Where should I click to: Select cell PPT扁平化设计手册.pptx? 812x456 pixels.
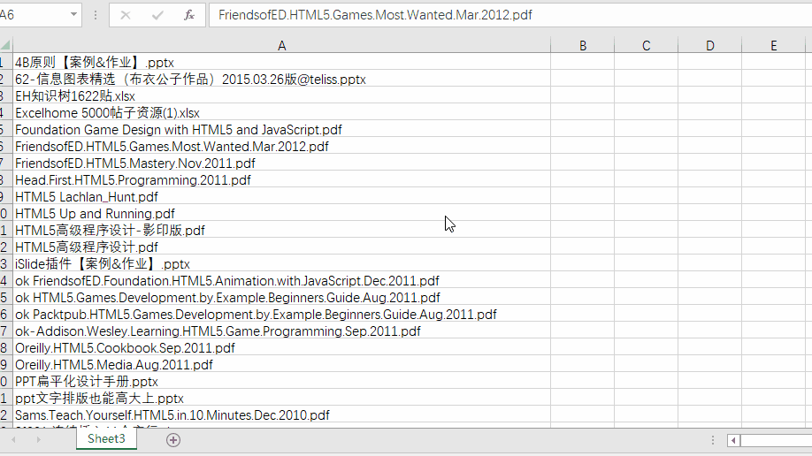coord(281,382)
